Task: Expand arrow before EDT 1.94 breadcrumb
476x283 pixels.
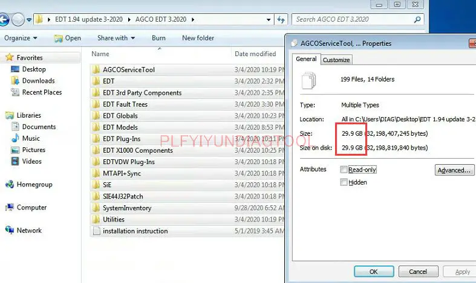Action: click(49, 20)
